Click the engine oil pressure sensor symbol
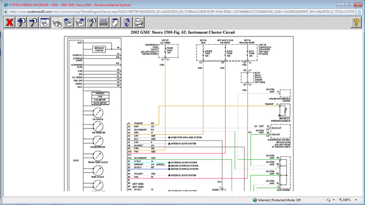This screenshot has height=205, width=365. (x=285, y=110)
